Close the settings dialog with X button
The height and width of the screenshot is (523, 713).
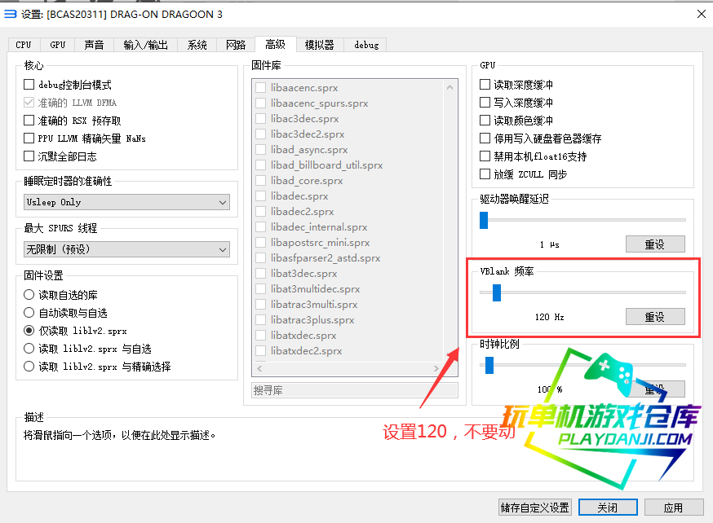[700, 14]
